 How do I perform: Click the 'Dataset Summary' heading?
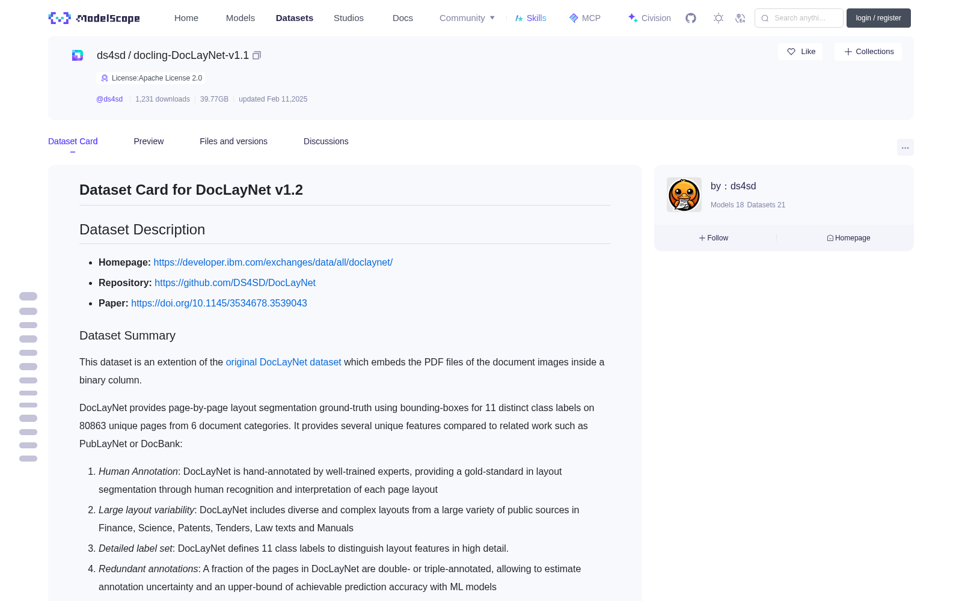(x=127, y=336)
